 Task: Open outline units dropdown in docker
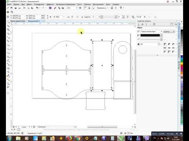click(x=169, y=32)
